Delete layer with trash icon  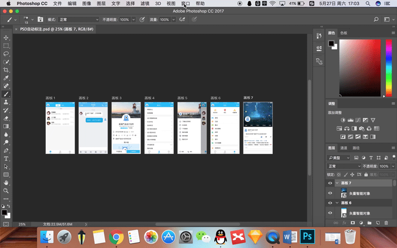[x=386, y=223]
